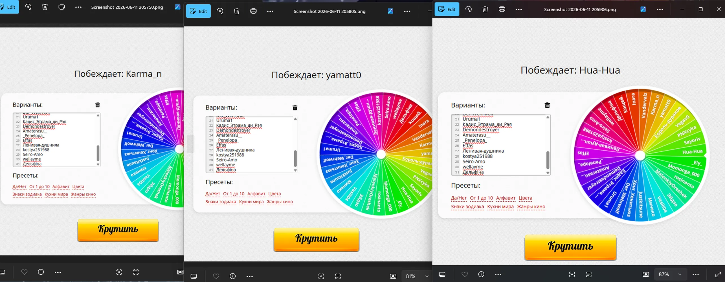Expand the zoom chevron beside 81%

427,276
